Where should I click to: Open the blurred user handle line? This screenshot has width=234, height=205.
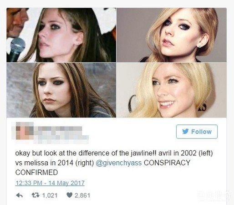(61, 138)
